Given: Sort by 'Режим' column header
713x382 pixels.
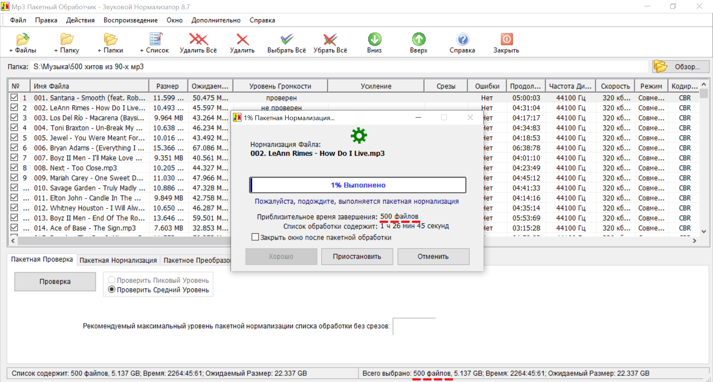Looking at the screenshot, I should (651, 86).
